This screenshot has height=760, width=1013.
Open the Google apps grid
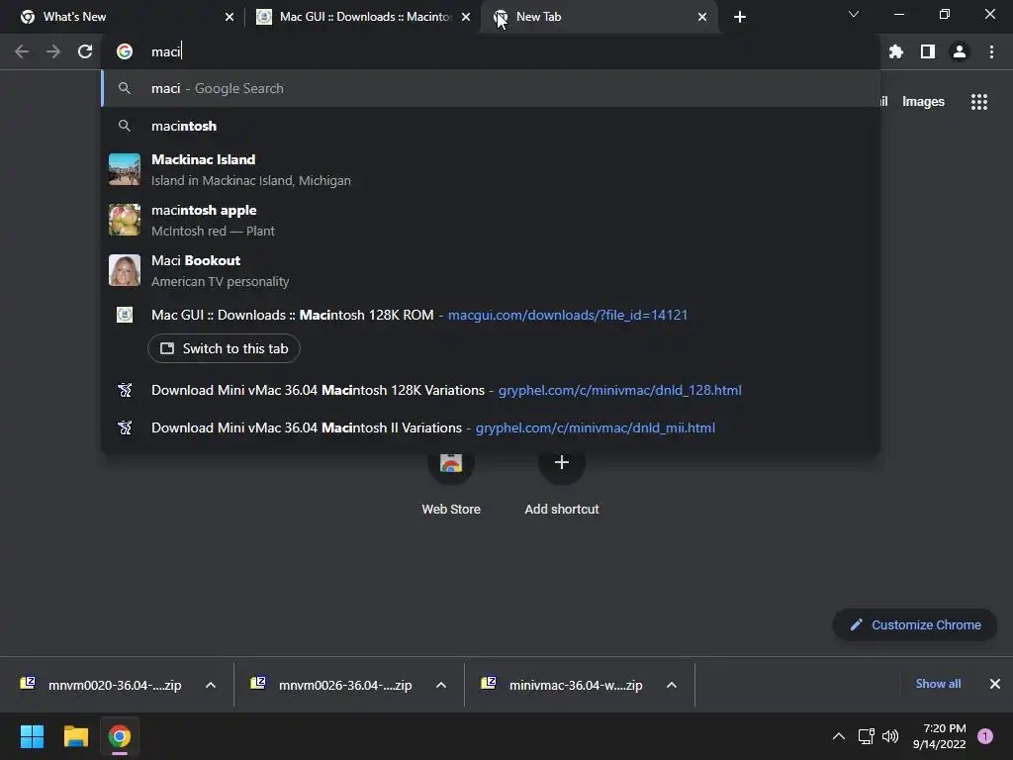978,102
